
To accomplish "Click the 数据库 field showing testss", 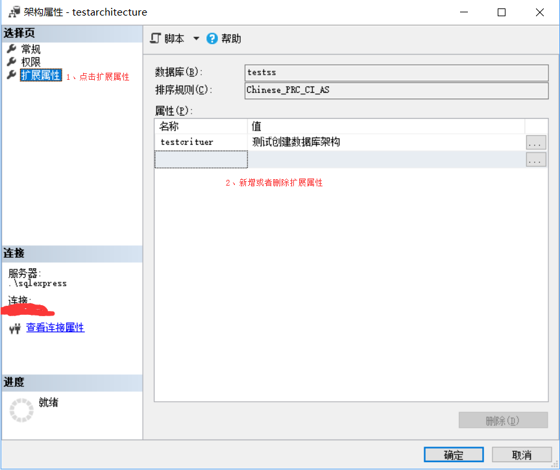I will click(x=396, y=73).
